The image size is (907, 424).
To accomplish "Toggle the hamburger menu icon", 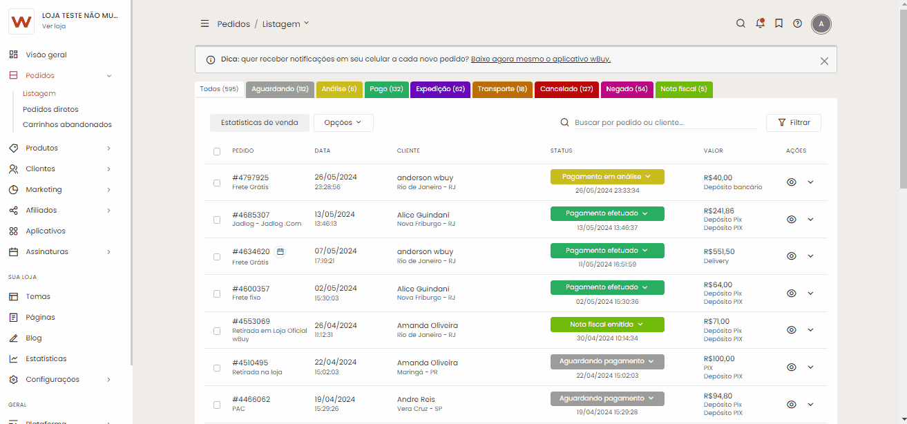I will [204, 23].
